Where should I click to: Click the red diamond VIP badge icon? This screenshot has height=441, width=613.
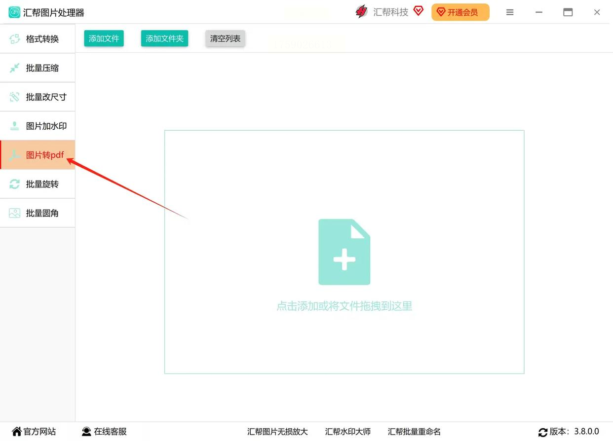(x=419, y=11)
